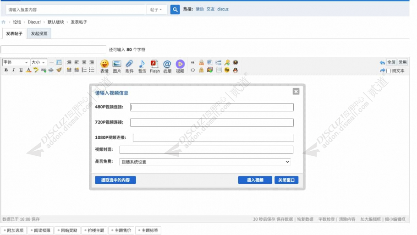Open the 附加选项 bottom tab

click(13, 230)
